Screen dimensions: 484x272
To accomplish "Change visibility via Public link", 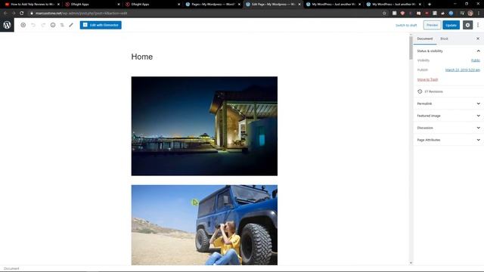I will point(476,60).
